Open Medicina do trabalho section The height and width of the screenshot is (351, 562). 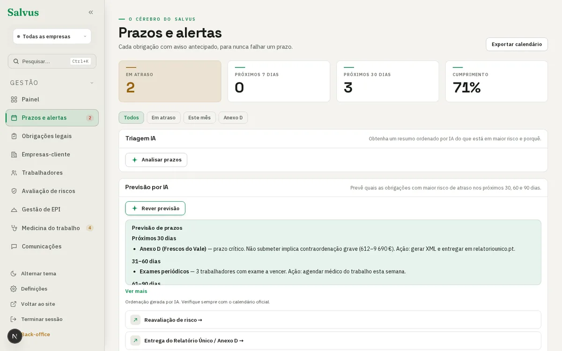[x=52, y=228]
